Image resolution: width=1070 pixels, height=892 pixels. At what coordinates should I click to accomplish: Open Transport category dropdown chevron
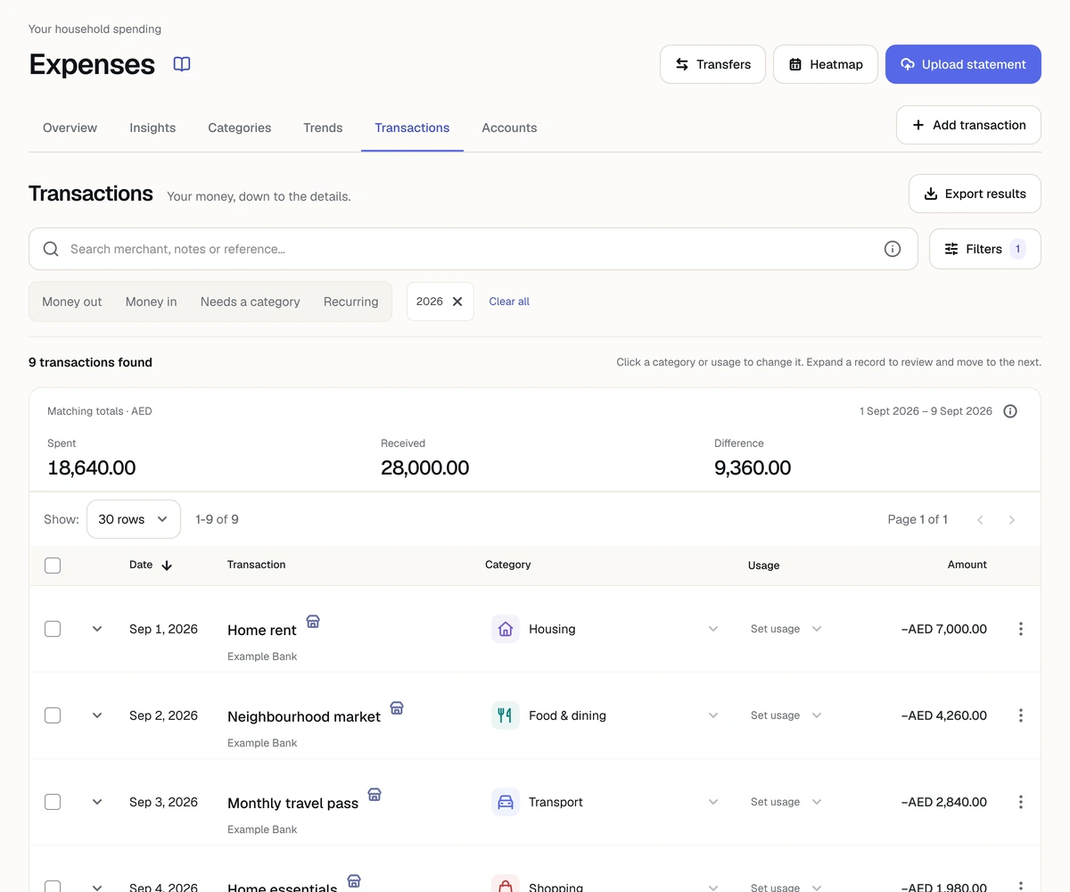(713, 802)
